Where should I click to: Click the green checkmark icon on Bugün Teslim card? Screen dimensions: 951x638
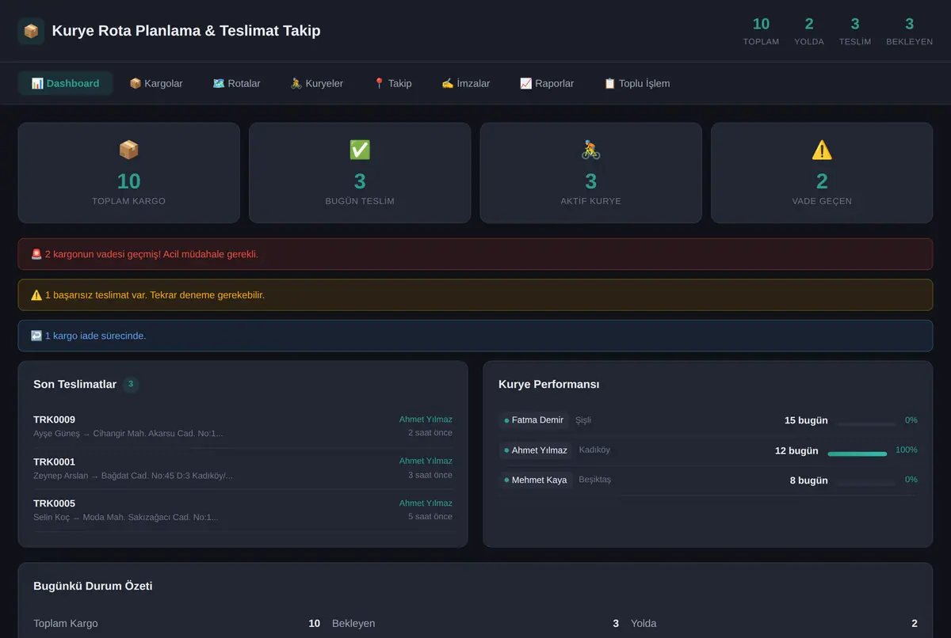click(x=360, y=150)
